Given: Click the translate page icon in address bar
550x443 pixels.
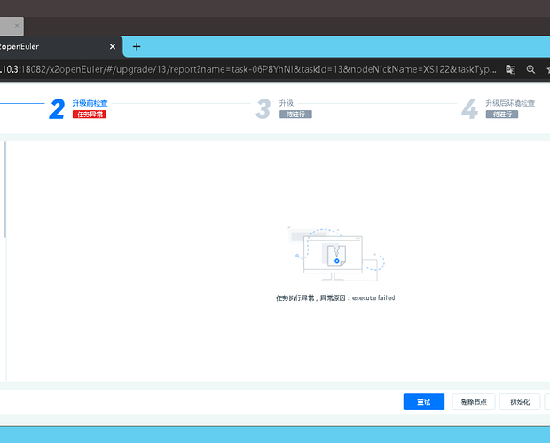Looking at the screenshot, I should [511, 69].
